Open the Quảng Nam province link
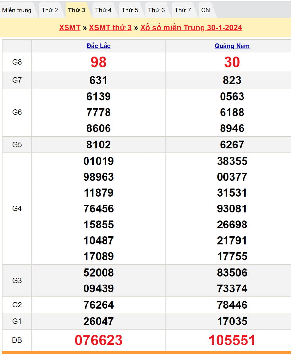 tap(232, 46)
